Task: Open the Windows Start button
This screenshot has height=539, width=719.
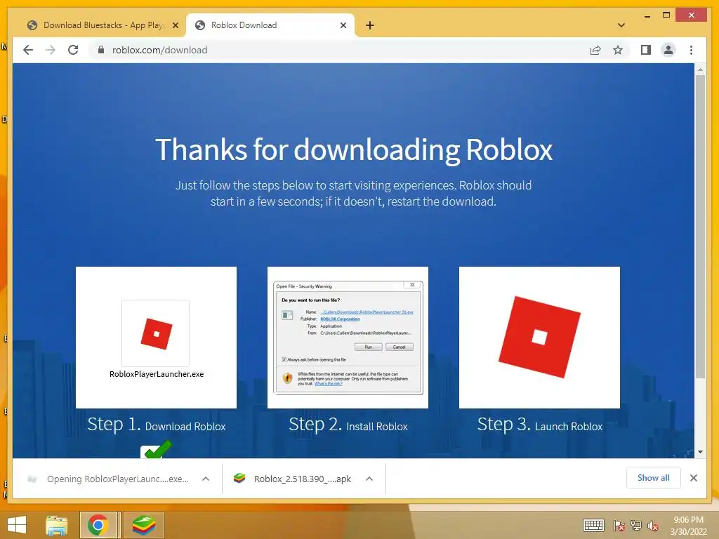Action: click(x=17, y=525)
